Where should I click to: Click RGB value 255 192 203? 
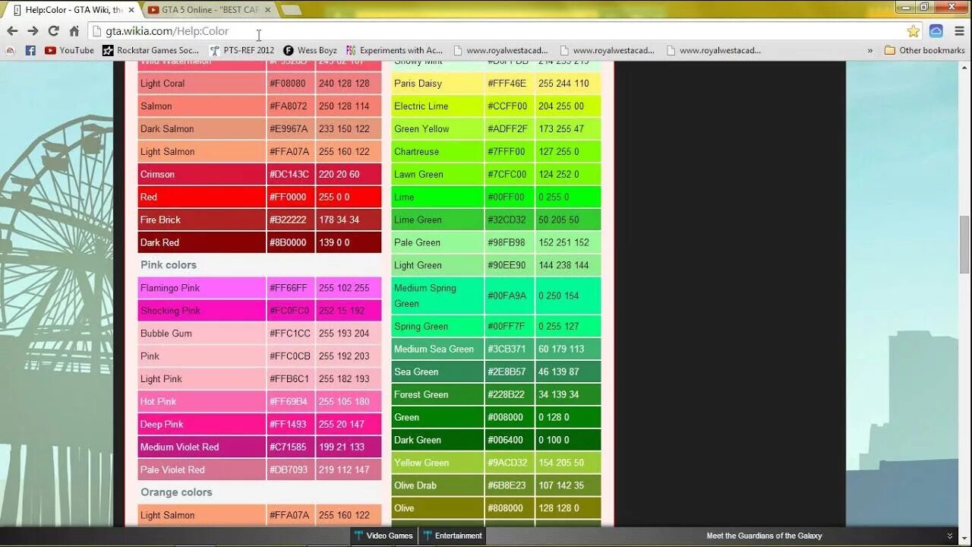(344, 356)
